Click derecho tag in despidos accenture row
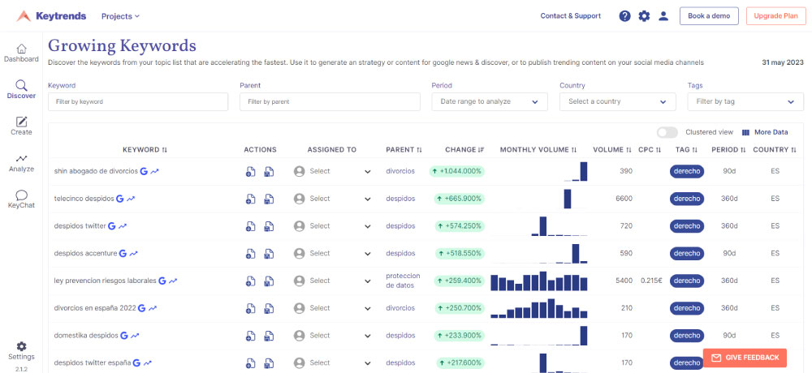The height and width of the screenshot is (373, 812). pyautogui.click(x=687, y=254)
